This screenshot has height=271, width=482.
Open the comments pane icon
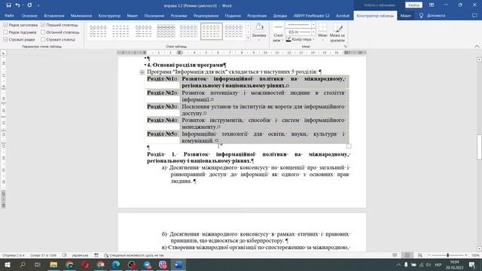click(474, 15)
